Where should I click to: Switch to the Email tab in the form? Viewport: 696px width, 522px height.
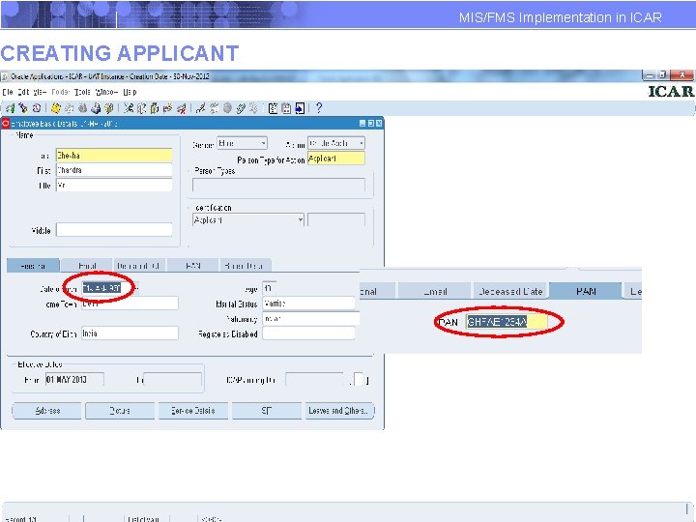click(x=87, y=266)
